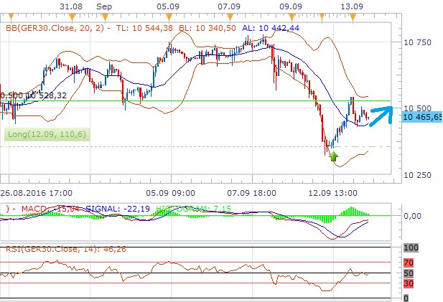Screen dimensions: 443x302
Task: Click the orange marker above 07.09
Action: [x=229, y=15]
